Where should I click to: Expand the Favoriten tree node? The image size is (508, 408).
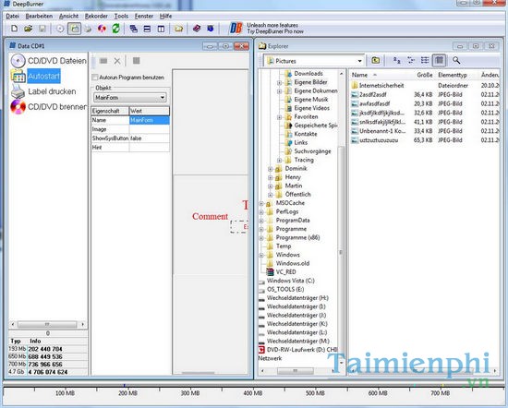279,117
